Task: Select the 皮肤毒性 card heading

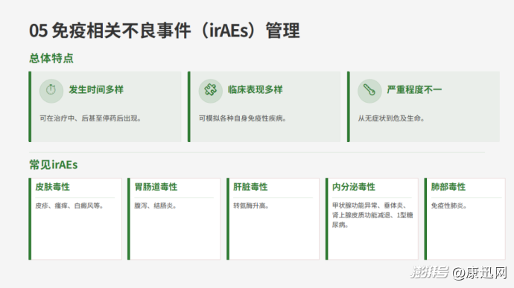Action: click(52, 187)
